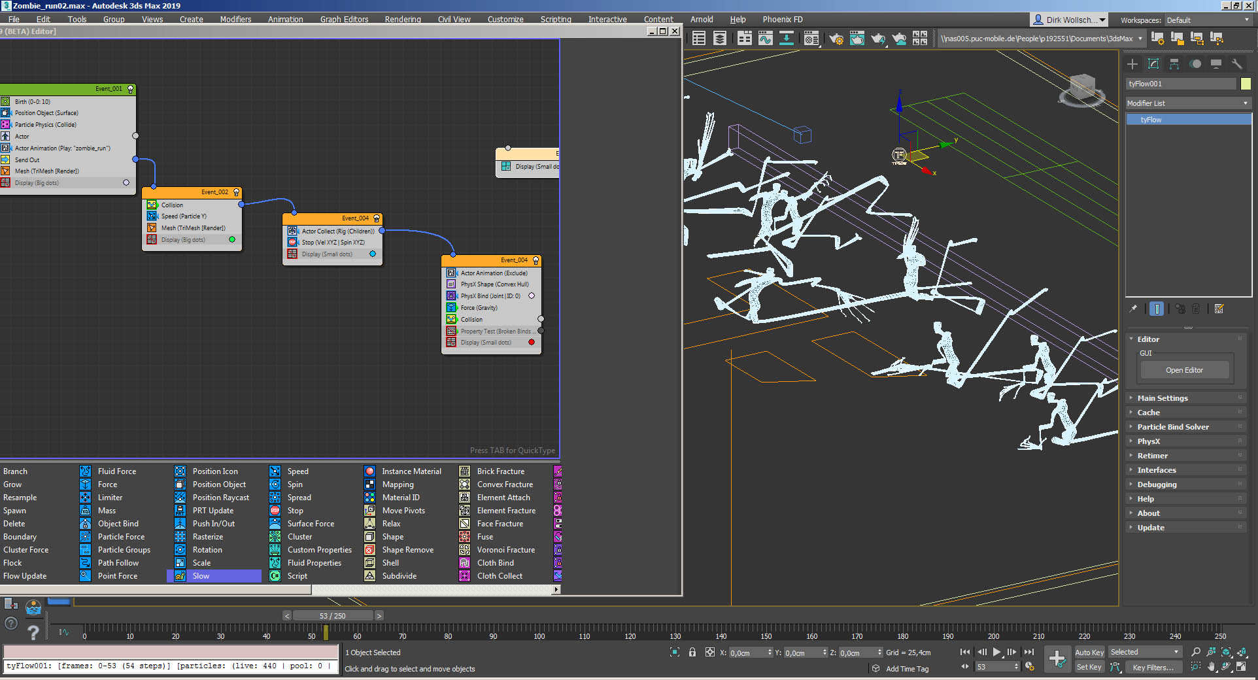Select Position Raycast operator in depot
1258x680 pixels.
tap(213, 498)
